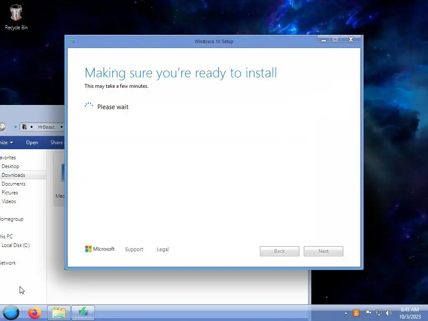Click Open in Explorer command bar
The width and height of the screenshot is (428, 321).
coord(32,143)
